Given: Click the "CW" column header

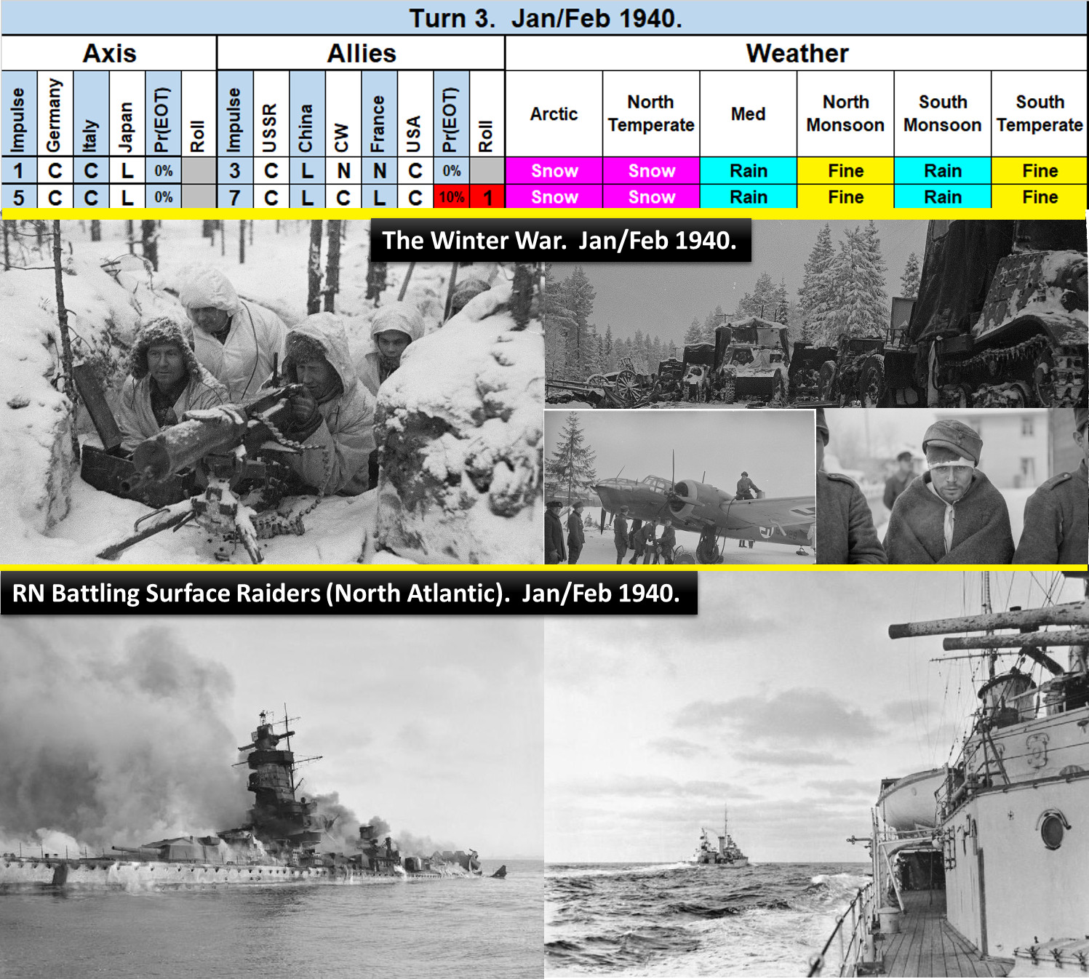Looking at the screenshot, I should click(x=343, y=113).
